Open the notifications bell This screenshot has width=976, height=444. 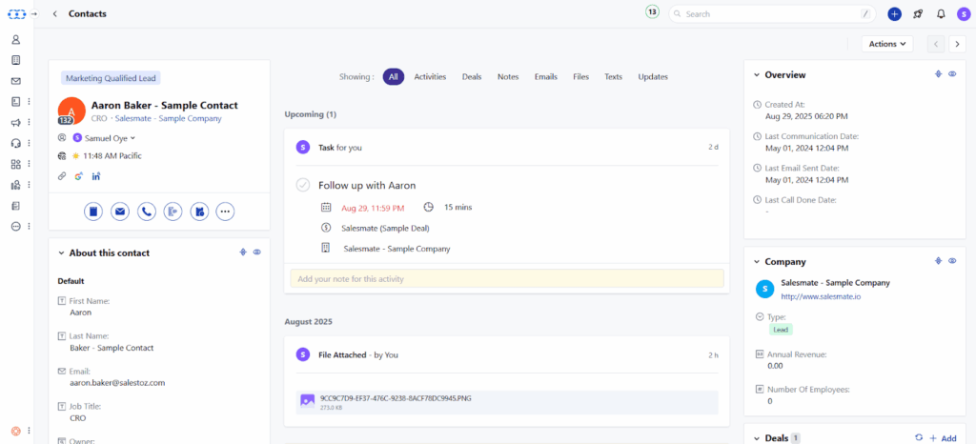pyautogui.click(x=941, y=14)
